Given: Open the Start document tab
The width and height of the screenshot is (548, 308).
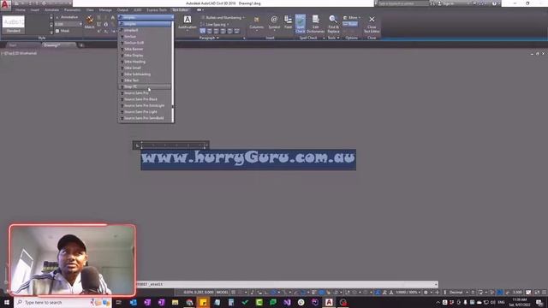Looking at the screenshot, I should point(14,45).
